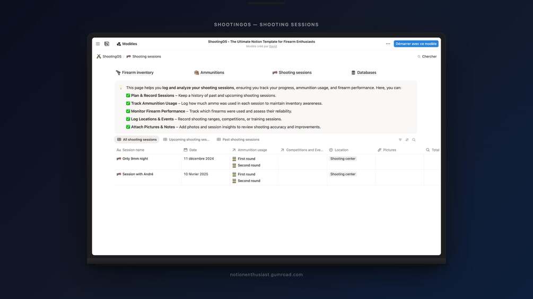Click the Total column header
Screen dimensions: 533x299
click(432, 150)
